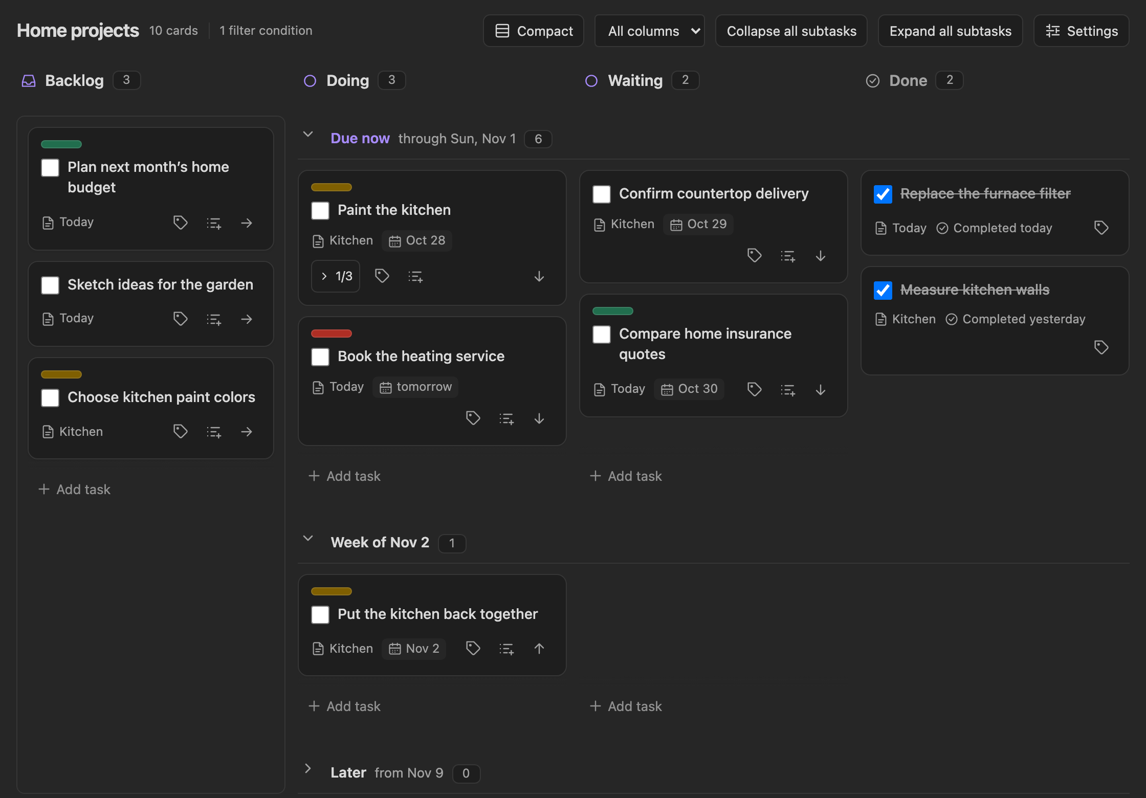This screenshot has height=798, width=1146.
Task: Click add-subtask icon on Choose kitchen paint colors
Action: coord(214,432)
